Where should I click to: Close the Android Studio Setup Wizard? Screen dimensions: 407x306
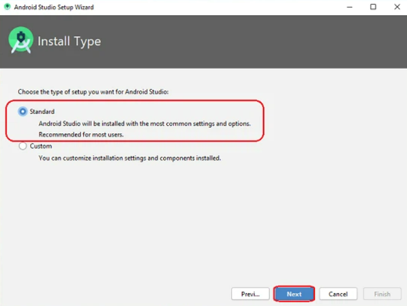coord(397,7)
